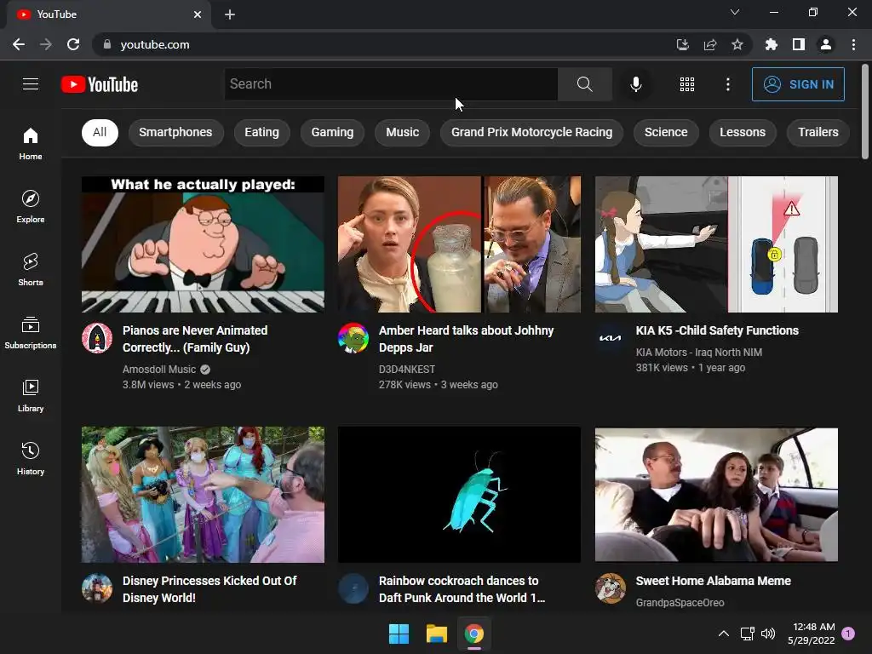Open tab search chevron in title bar
Viewport: 872px width, 654px height.
tap(735, 12)
